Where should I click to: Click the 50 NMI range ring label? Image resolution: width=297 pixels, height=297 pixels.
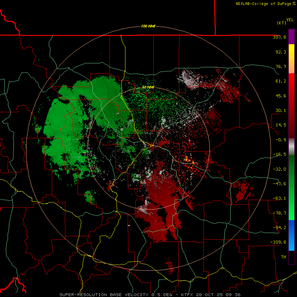[x=148, y=87]
